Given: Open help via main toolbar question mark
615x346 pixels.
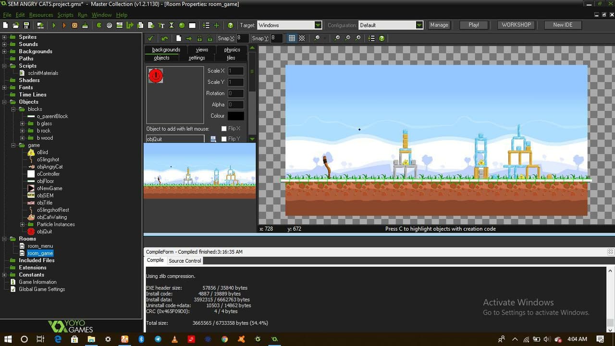Looking at the screenshot, I should (x=231, y=25).
